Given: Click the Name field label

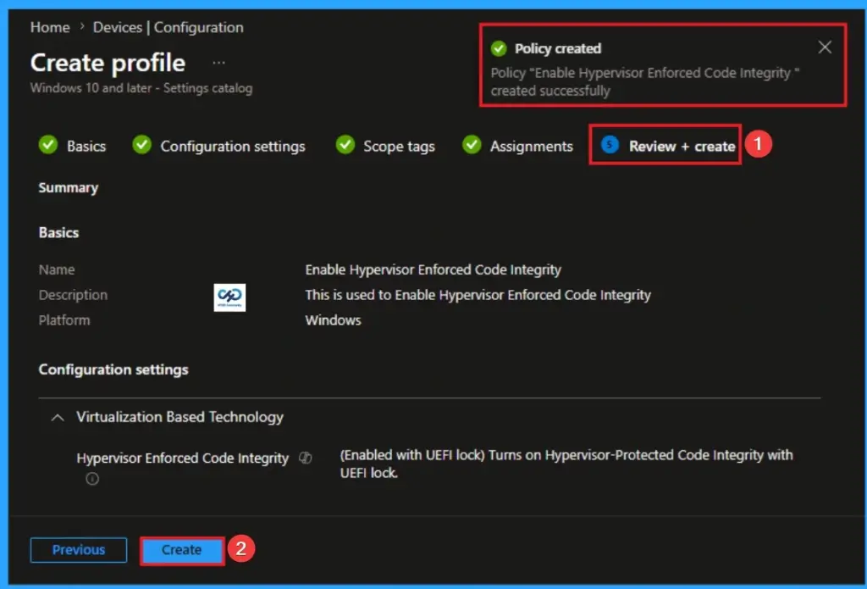Looking at the screenshot, I should 57,269.
